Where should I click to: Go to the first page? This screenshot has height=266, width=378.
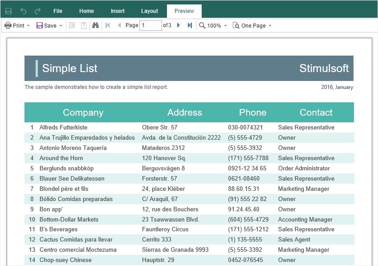coord(108,26)
